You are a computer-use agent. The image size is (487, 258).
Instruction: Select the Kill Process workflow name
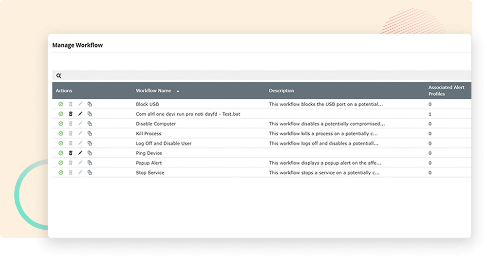pos(149,133)
